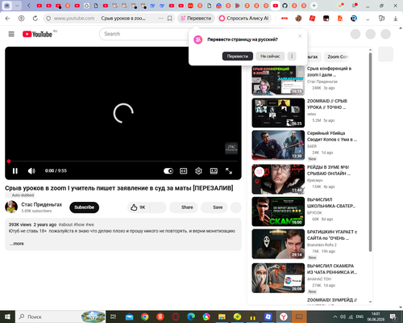Seek on the red video progress bar
The width and height of the screenshot is (403, 323).
click(123, 161)
